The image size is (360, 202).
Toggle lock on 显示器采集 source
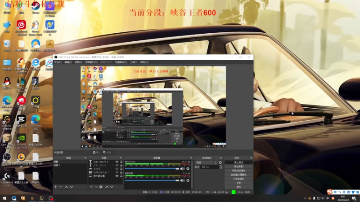tap(121, 176)
